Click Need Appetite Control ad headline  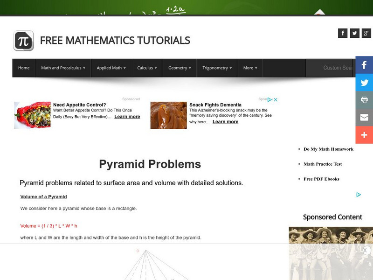click(x=79, y=105)
